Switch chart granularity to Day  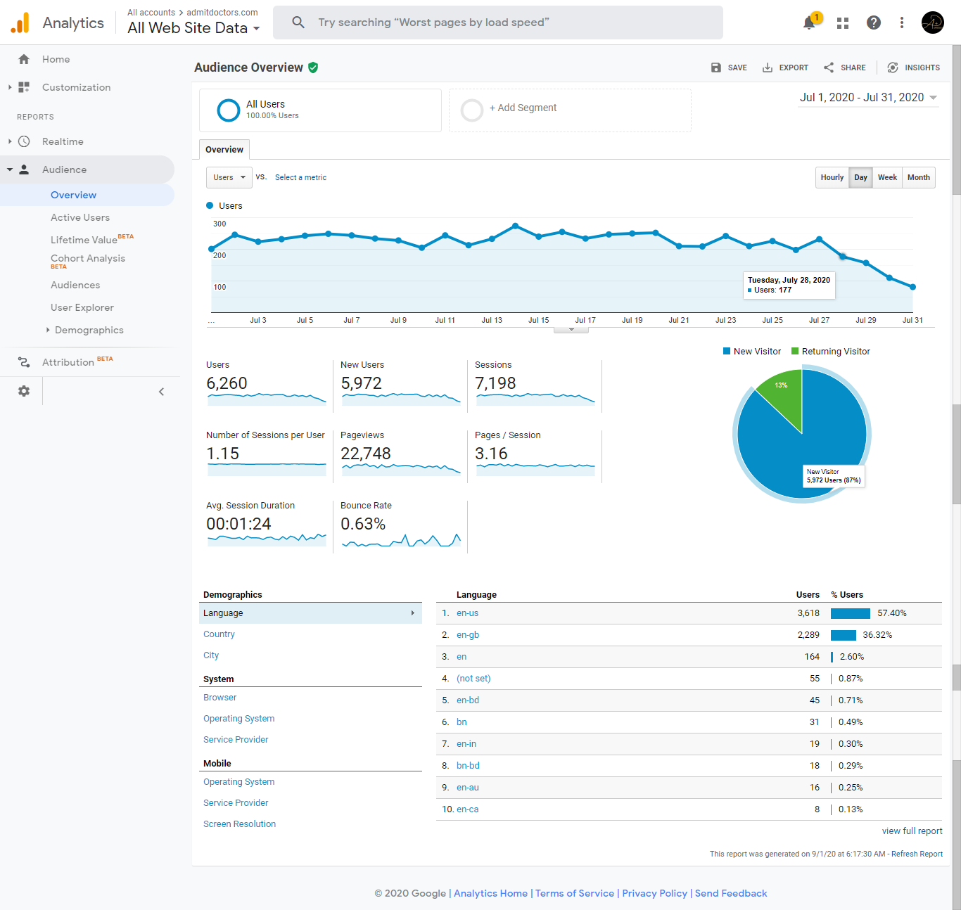861,177
